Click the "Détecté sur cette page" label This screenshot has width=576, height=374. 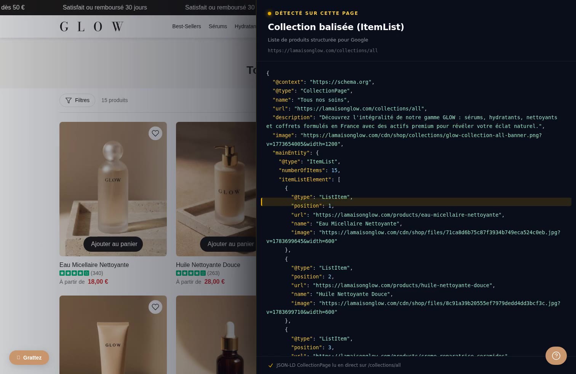tap(317, 13)
